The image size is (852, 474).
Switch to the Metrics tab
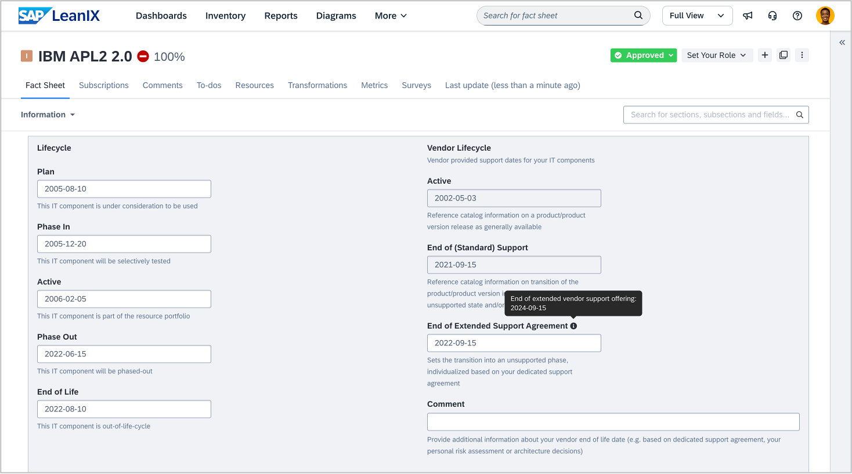[374, 85]
